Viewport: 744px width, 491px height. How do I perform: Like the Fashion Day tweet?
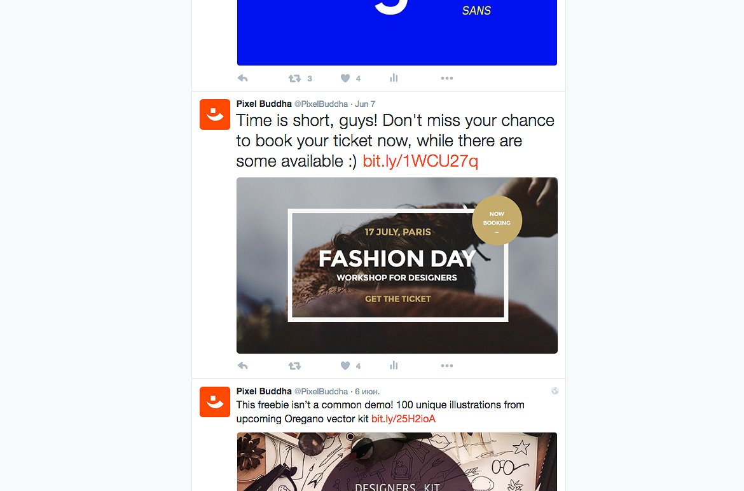345,366
